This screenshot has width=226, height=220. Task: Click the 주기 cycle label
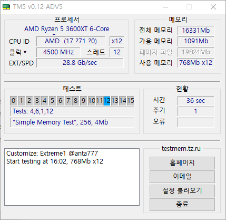point(159,111)
